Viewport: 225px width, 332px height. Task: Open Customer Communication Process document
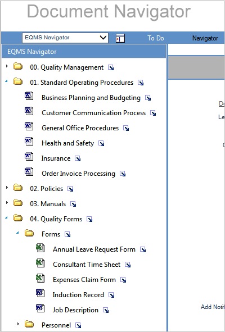(93, 113)
